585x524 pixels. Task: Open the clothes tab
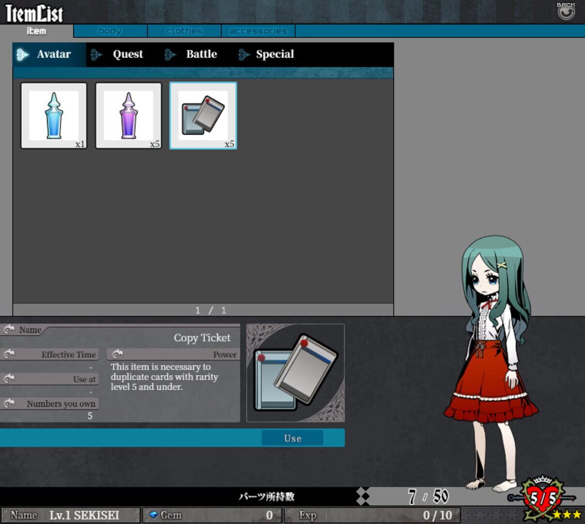click(184, 31)
